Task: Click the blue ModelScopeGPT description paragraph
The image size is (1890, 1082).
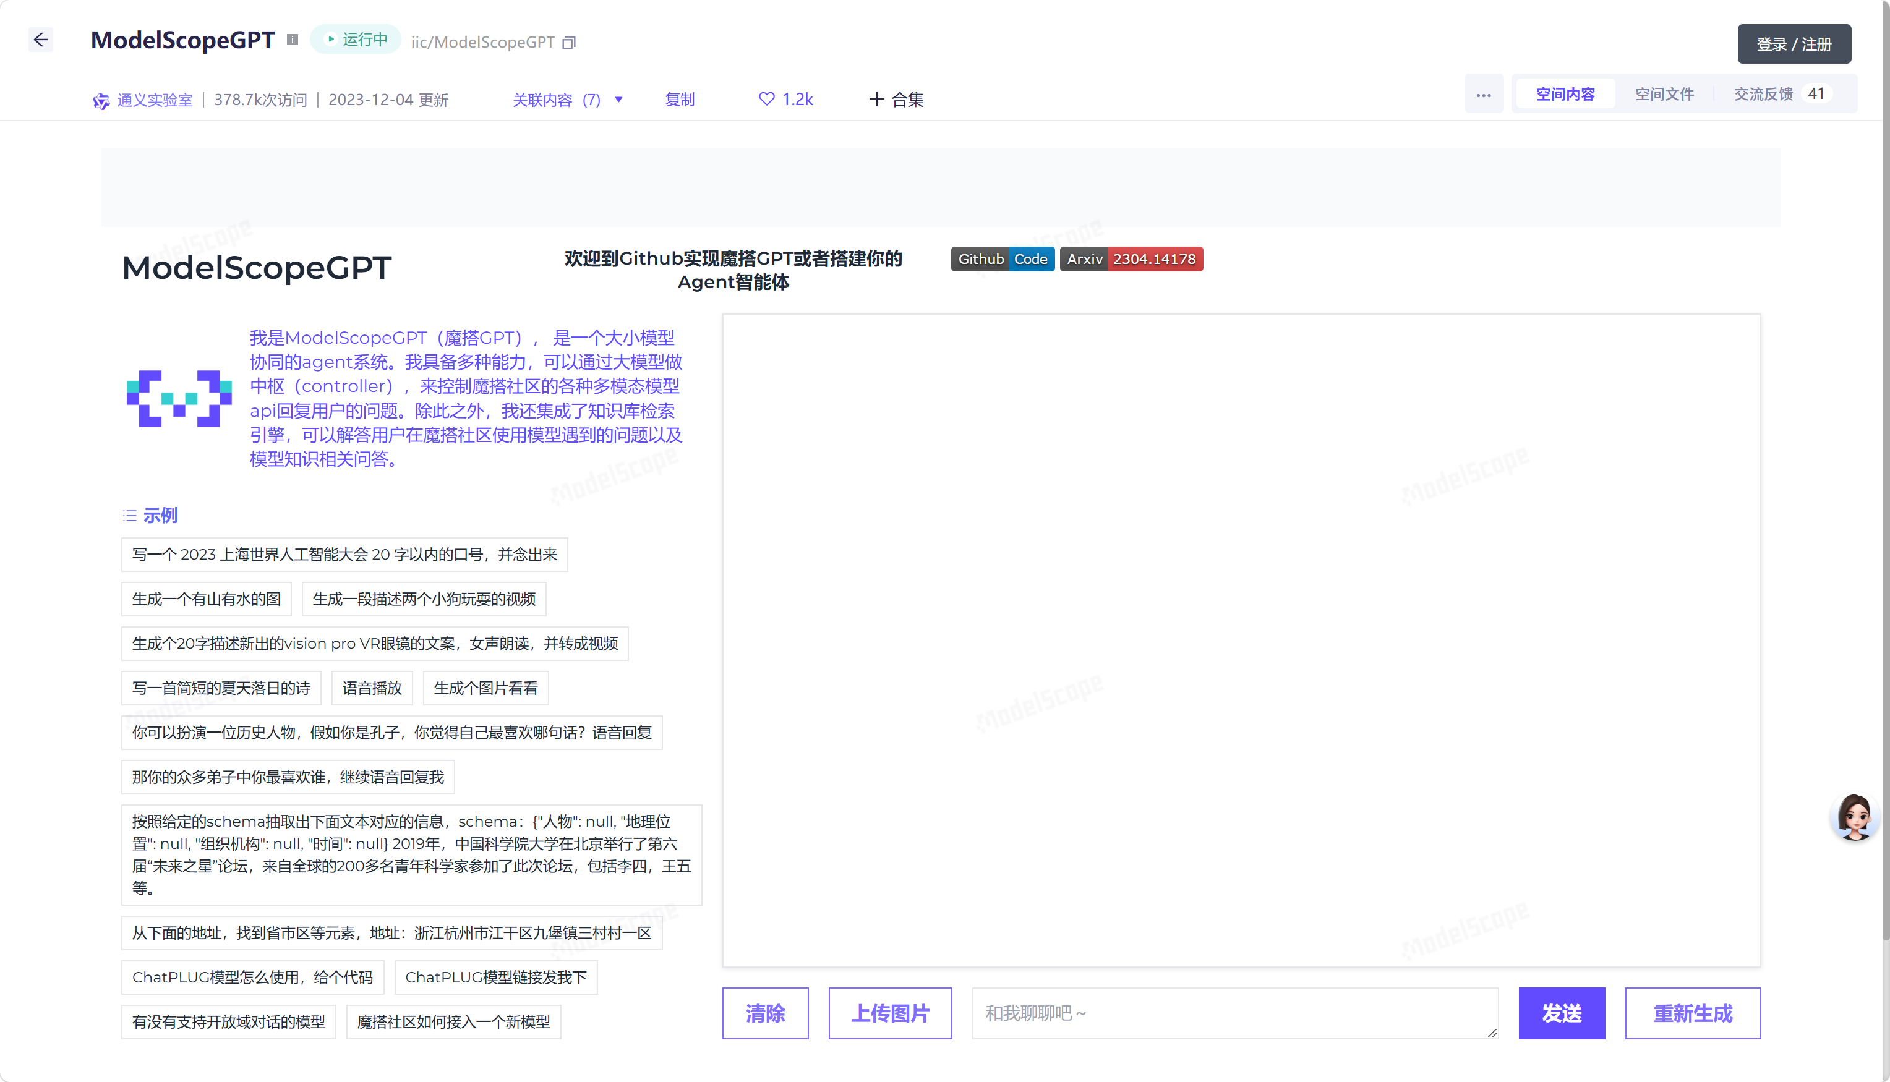Action: tap(466, 399)
